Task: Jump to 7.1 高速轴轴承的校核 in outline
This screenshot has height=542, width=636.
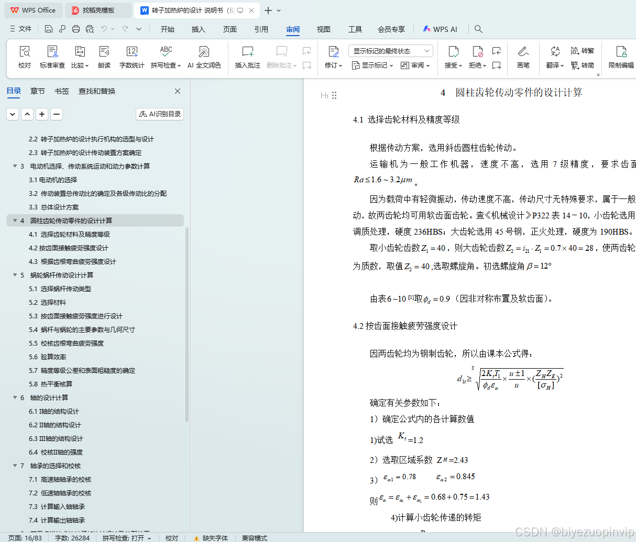Action: (x=60, y=479)
